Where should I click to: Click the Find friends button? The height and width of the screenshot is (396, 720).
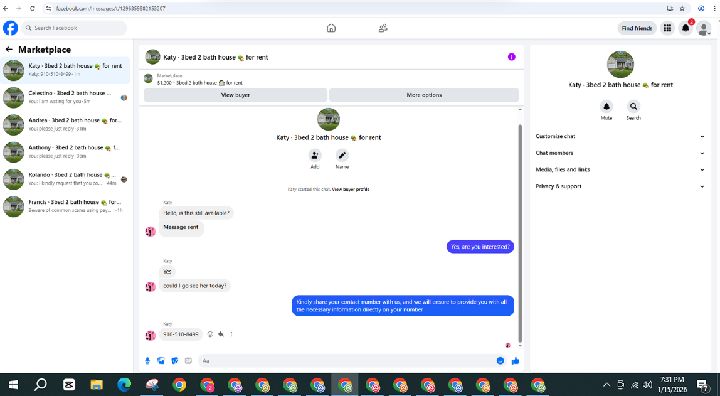point(637,28)
